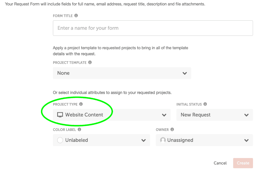Viewport: 262px width, 174px height.
Task: Click the Project Template info icon
Action: click(90, 62)
